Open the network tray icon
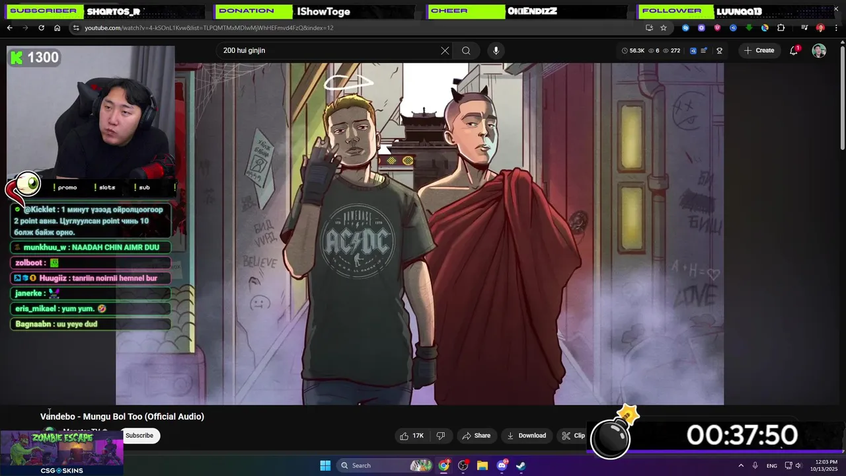The width and height of the screenshot is (846, 476). pyautogui.click(x=788, y=465)
